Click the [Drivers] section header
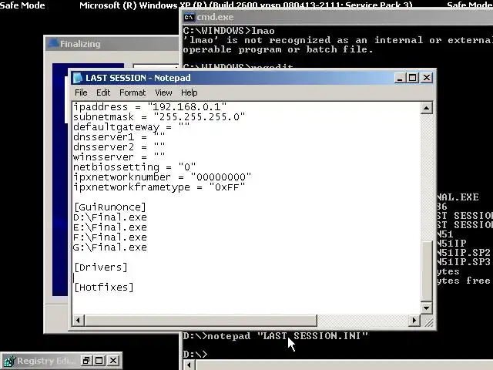The height and width of the screenshot is (370, 493). (101, 267)
